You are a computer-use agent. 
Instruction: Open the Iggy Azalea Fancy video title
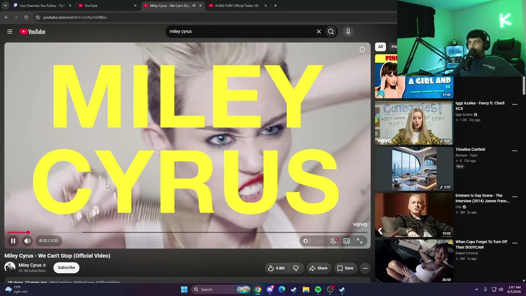pyautogui.click(x=480, y=106)
